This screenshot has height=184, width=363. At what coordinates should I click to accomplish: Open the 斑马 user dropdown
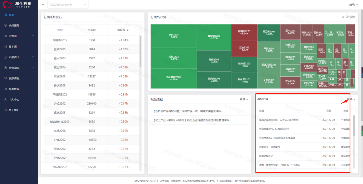click(354, 5)
